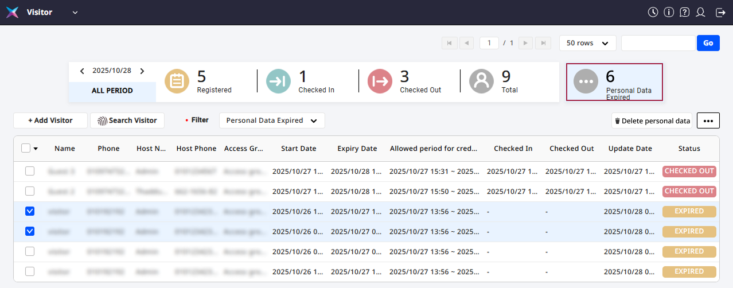The image size is (733, 288).
Task: Go to next date using right arrow
Action: click(x=142, y=71)
